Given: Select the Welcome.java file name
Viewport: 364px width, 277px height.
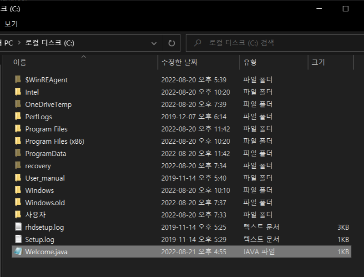Looking at the screenshot, I should pyautogui.click(x=46, y=252).
